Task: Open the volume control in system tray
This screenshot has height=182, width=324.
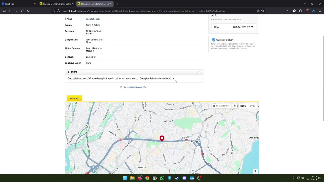Action: (303, 178)
